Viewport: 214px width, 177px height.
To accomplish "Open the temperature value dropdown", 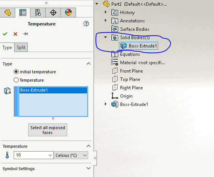I will [x=50, y=155].
